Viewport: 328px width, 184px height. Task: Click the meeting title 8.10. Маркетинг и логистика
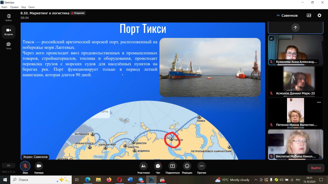pos(45,13)
